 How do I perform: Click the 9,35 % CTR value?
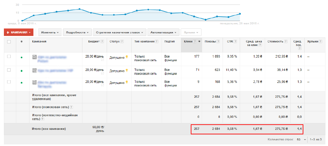point(232,56)
